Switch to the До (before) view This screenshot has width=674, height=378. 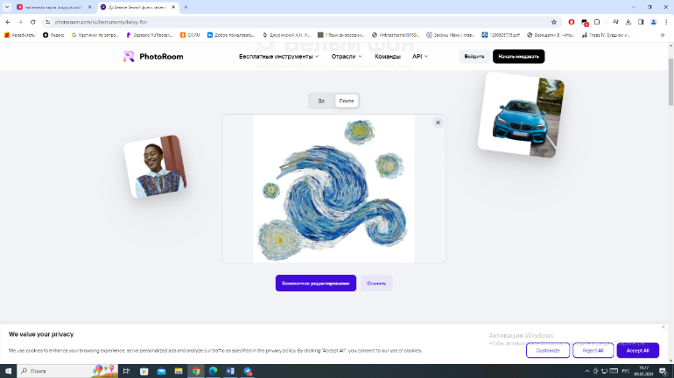(x=321, y=101)
